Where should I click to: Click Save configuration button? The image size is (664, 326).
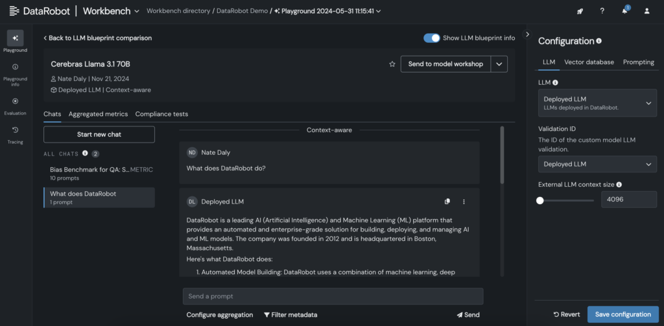[623, 314]
